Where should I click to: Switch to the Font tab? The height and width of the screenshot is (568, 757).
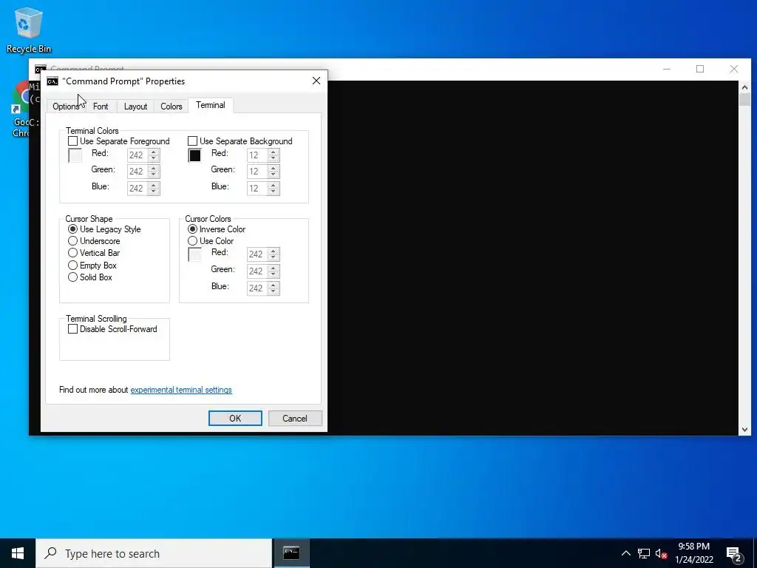(101, 106)
